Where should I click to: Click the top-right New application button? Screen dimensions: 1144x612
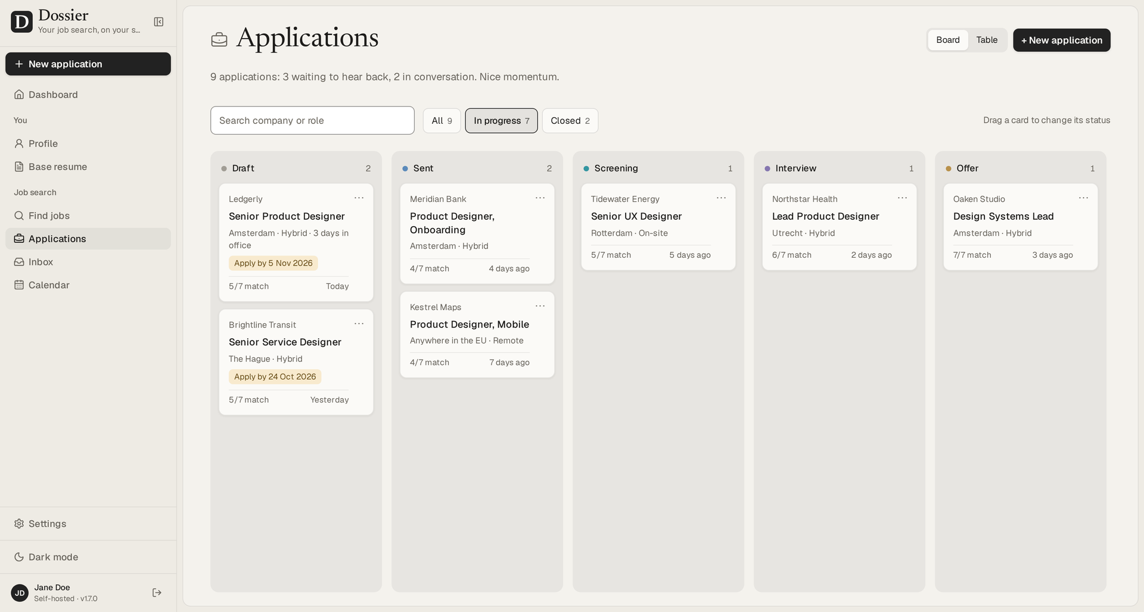[x=1062, y=40]
